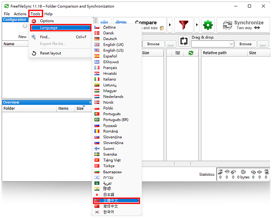Click the right-side Browse button
Screen dimensions: 276x218
[x=245, y=44]
